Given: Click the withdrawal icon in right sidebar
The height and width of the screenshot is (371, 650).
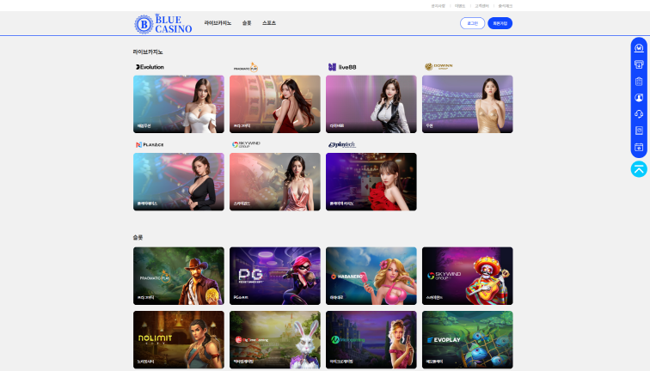Looking at the screenshot, I should pyautogui.click(x=639, y=64).
